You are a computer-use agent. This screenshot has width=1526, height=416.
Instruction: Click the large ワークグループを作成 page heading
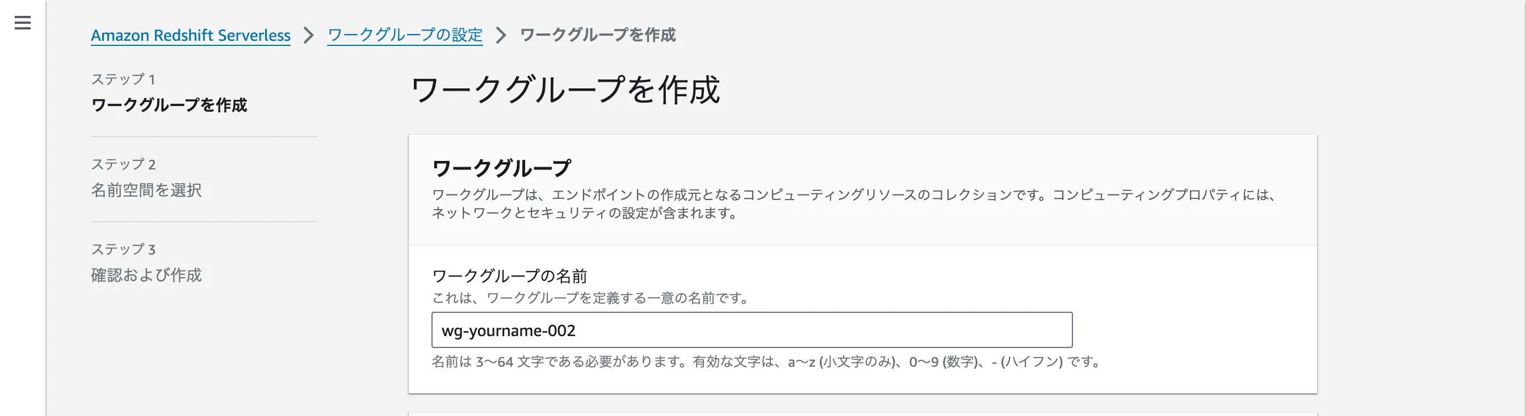pyautogui.click(x=565, y=90)
